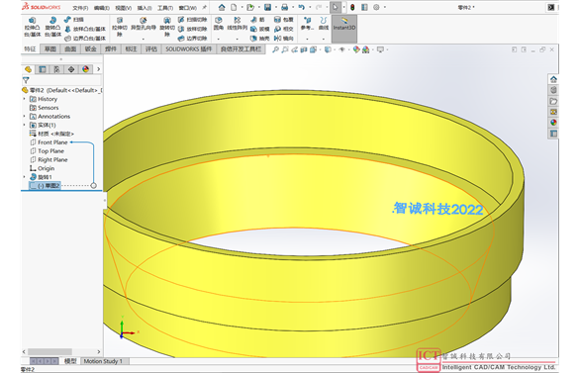The height and width of the screenshot is (373, 578).
Task: Click the Print icon
Action: [285, 7]
